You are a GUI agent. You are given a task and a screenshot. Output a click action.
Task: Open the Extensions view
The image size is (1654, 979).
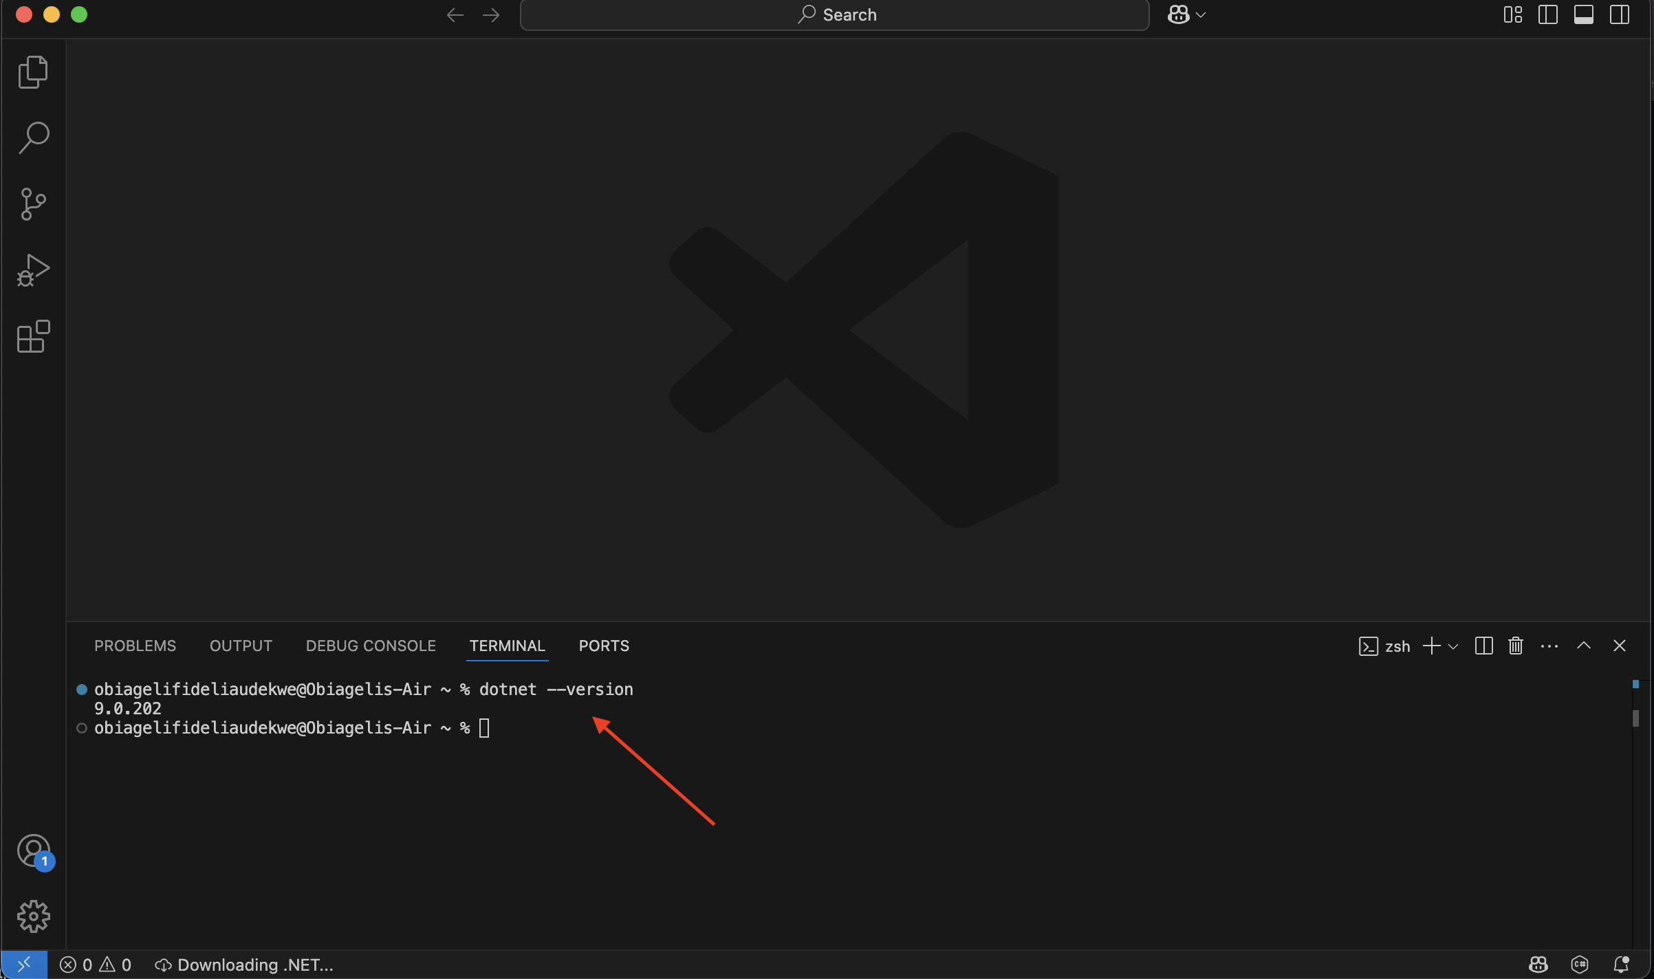coord(33,336)
